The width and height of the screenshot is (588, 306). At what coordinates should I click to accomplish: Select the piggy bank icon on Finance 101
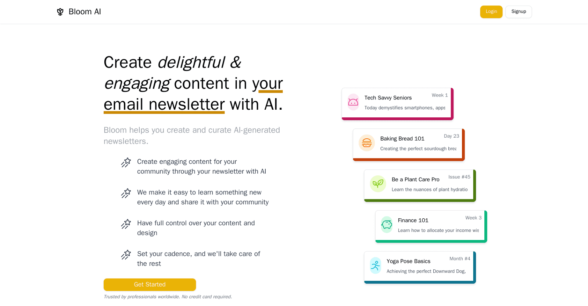(x=386, y=225)
